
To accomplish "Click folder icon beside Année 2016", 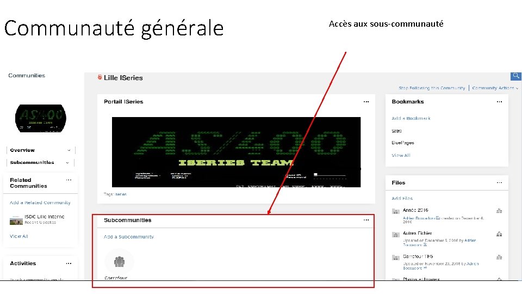I will pos(395,211).
